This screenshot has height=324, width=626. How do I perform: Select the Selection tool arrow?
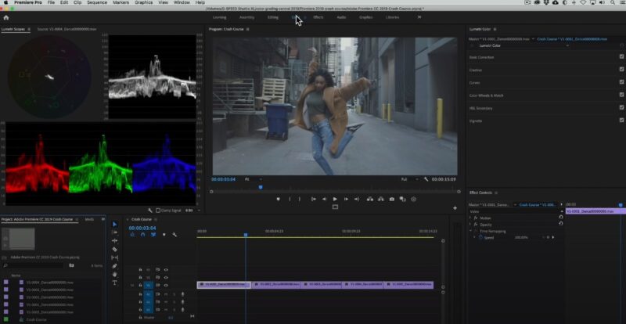coord(115,224)
